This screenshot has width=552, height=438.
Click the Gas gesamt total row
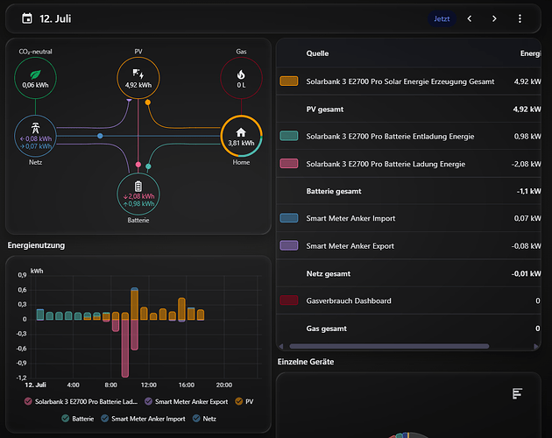point(408,328)
